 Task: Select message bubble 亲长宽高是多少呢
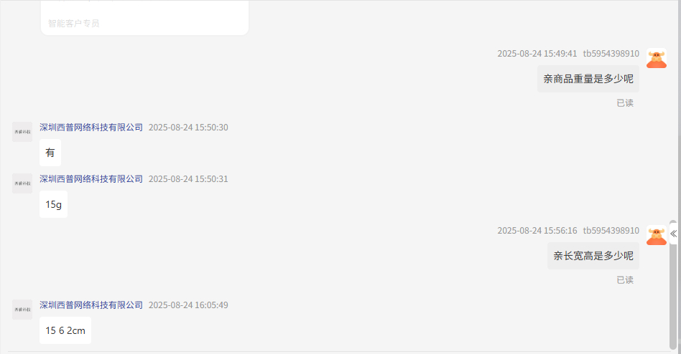pyautogui.click(x=593, y=256)
